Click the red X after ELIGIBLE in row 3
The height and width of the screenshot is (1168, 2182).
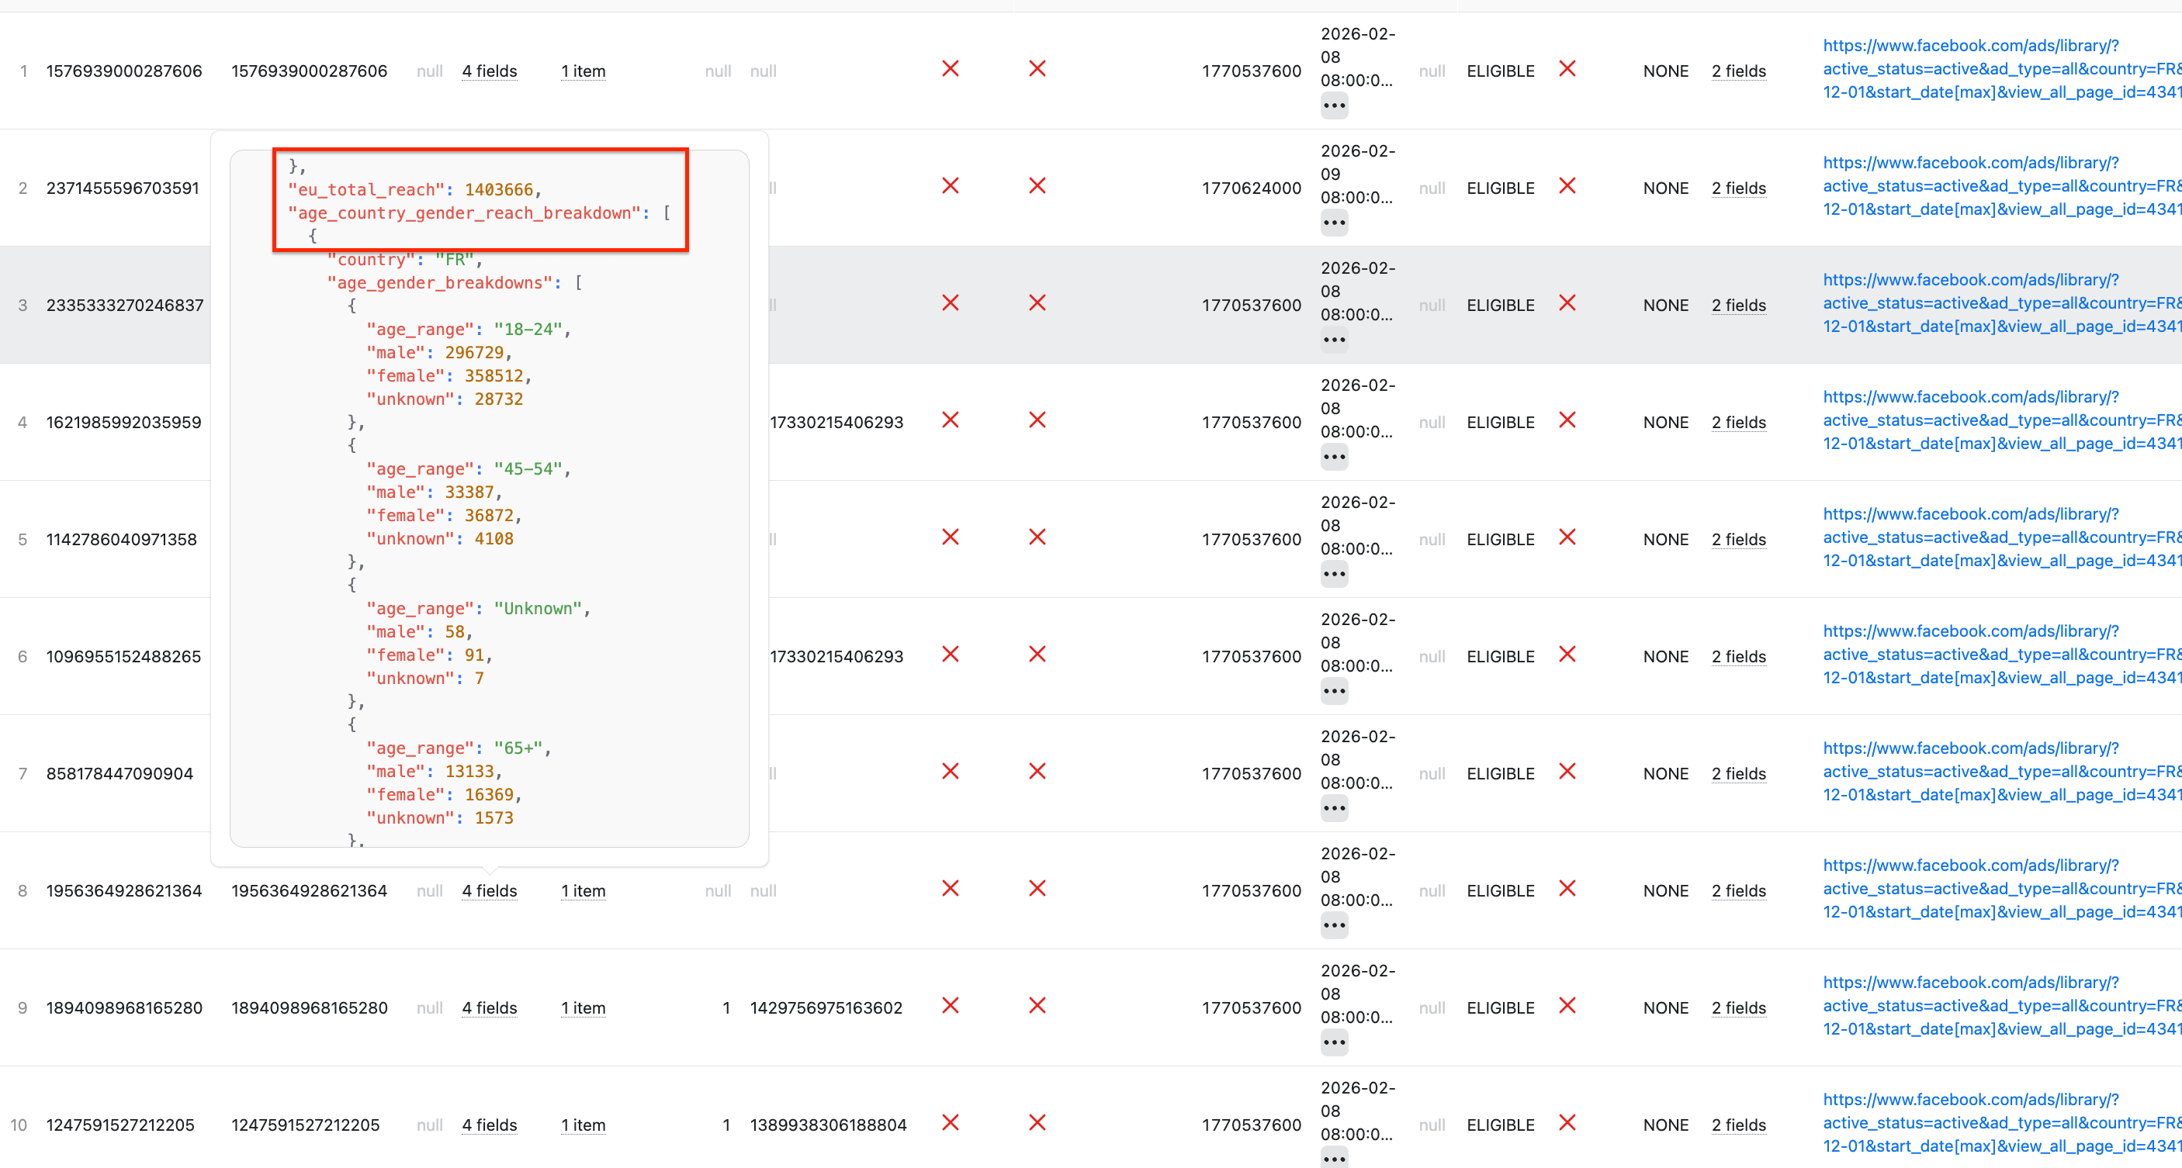pyautogui.click(x=1567, y=303)
